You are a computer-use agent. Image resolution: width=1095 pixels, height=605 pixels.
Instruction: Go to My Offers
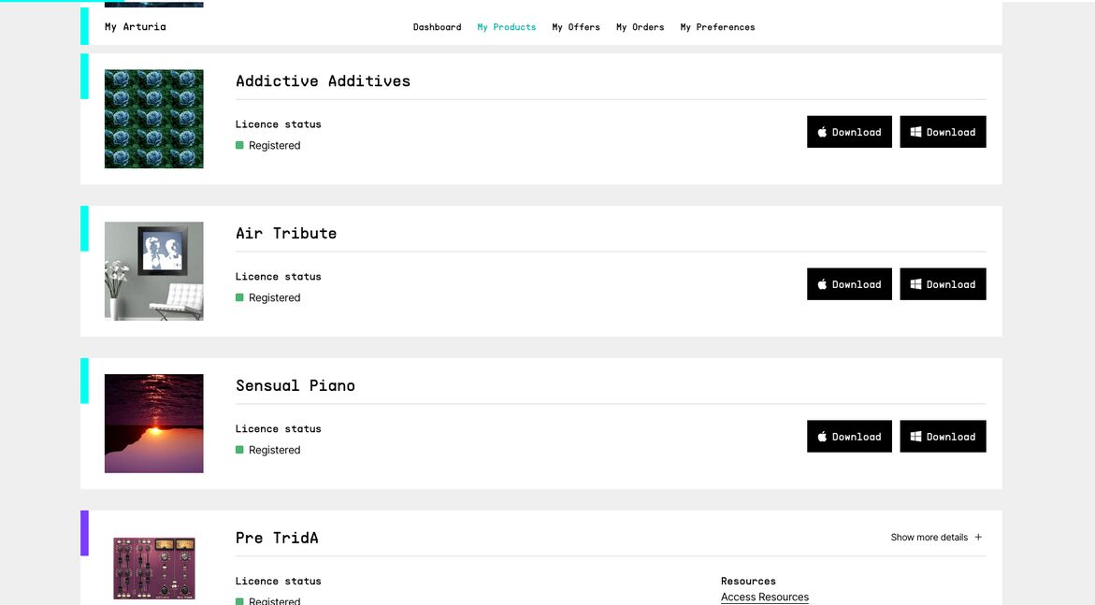click(x=576, y=27)
